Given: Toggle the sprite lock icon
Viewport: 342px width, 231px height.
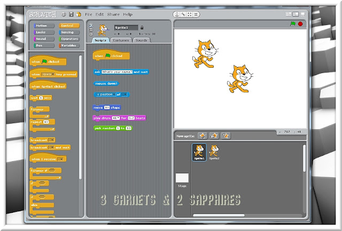Looking at the screenshot, I should coord(142,27).
